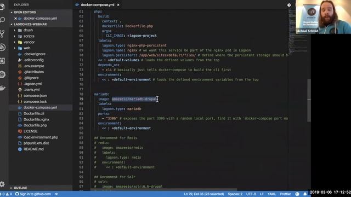The image size is (351, 197).
Task: Change LF end of line sequence
Action: pos(262,194)
